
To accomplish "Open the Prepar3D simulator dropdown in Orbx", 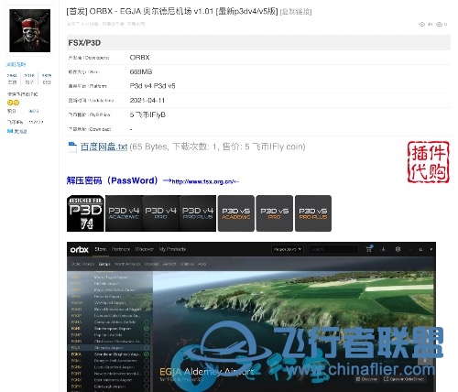I will pos(288,249).
